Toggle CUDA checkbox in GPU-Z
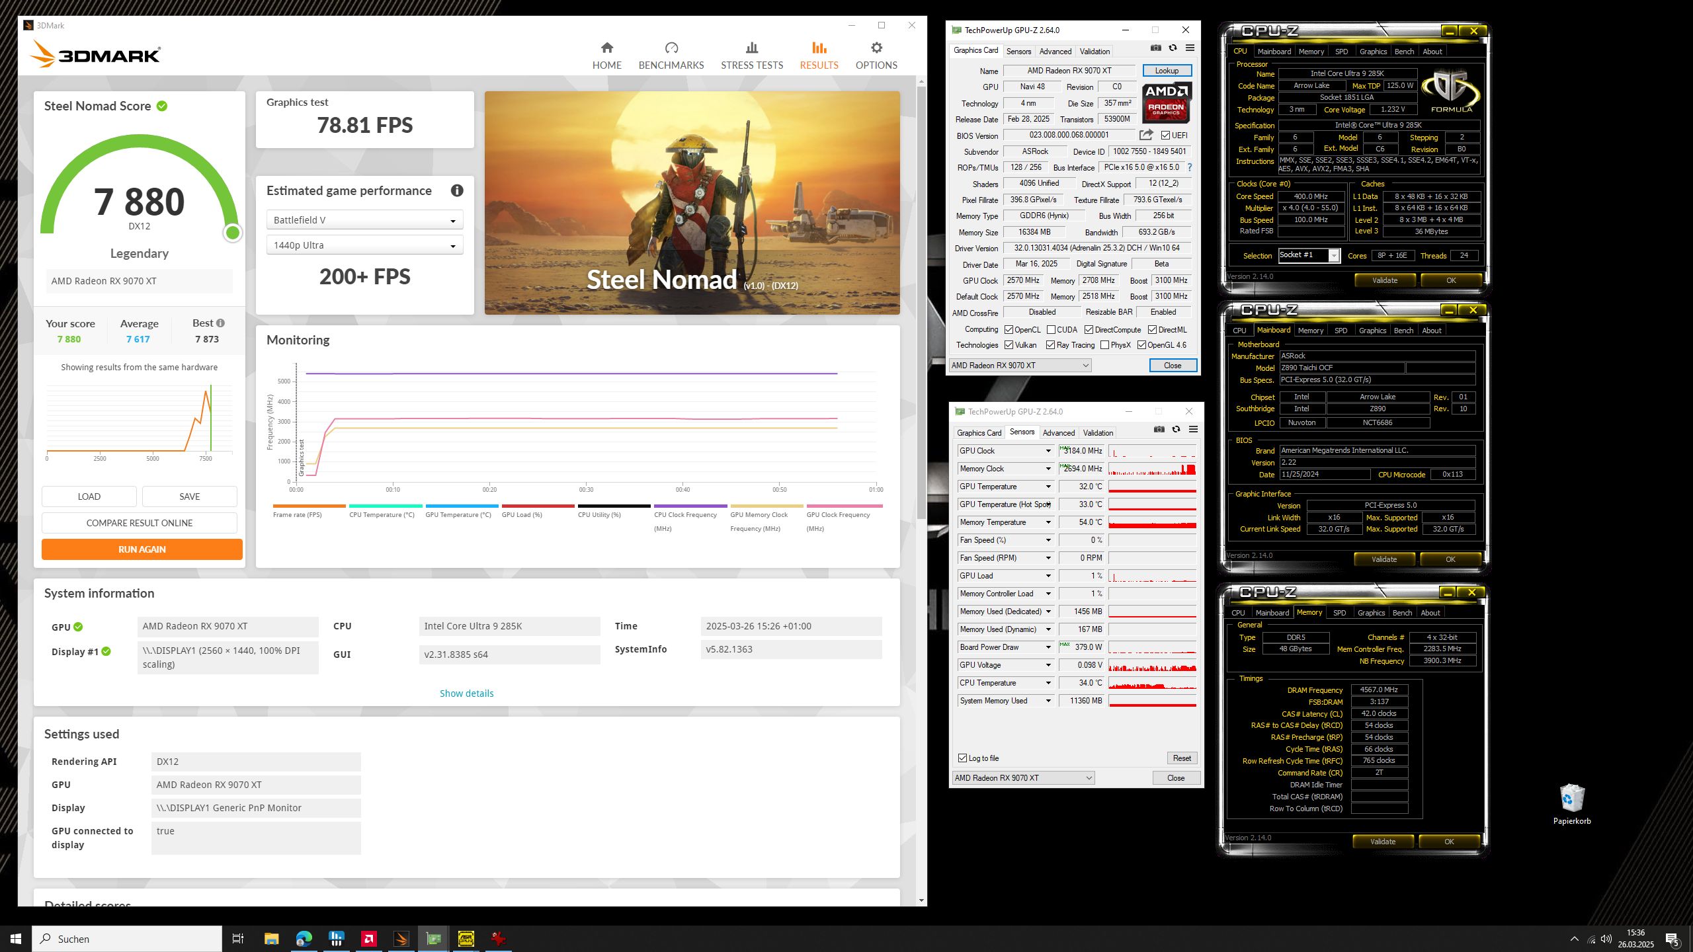Viewport: 1693px width, 952px height. [x=1051, y=330]
